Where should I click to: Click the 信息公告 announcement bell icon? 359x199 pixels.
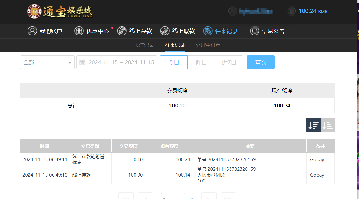(254, 31)
